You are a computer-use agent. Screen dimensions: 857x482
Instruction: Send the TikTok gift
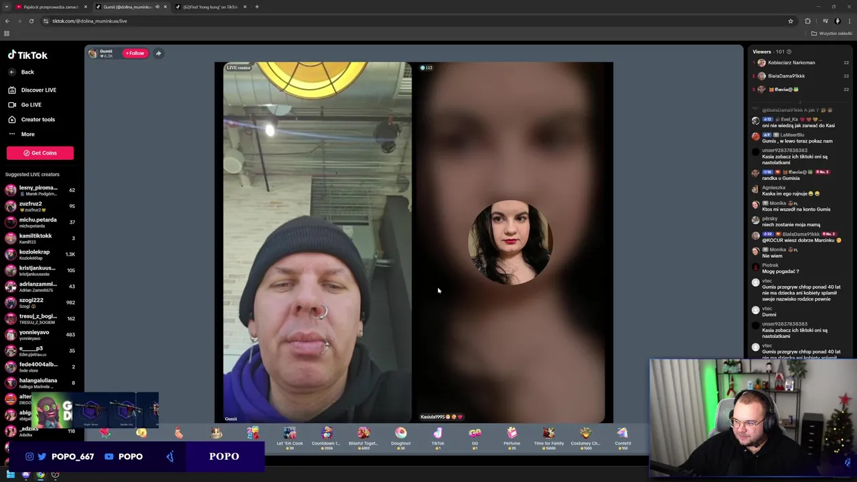[438, 438]
